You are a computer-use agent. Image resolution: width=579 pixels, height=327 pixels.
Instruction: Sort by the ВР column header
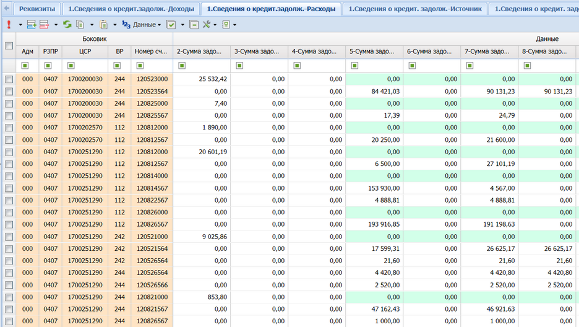pos(119,51)
